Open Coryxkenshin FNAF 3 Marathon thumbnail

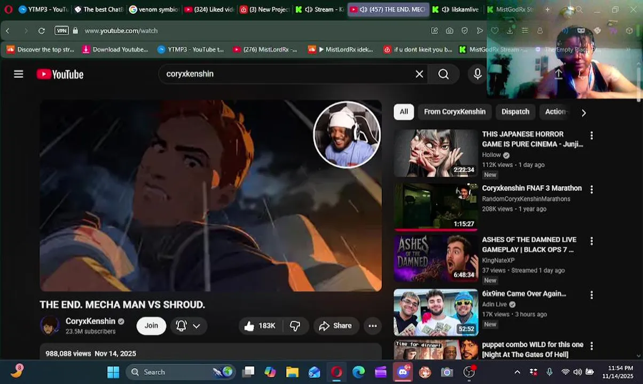point(436,207)
